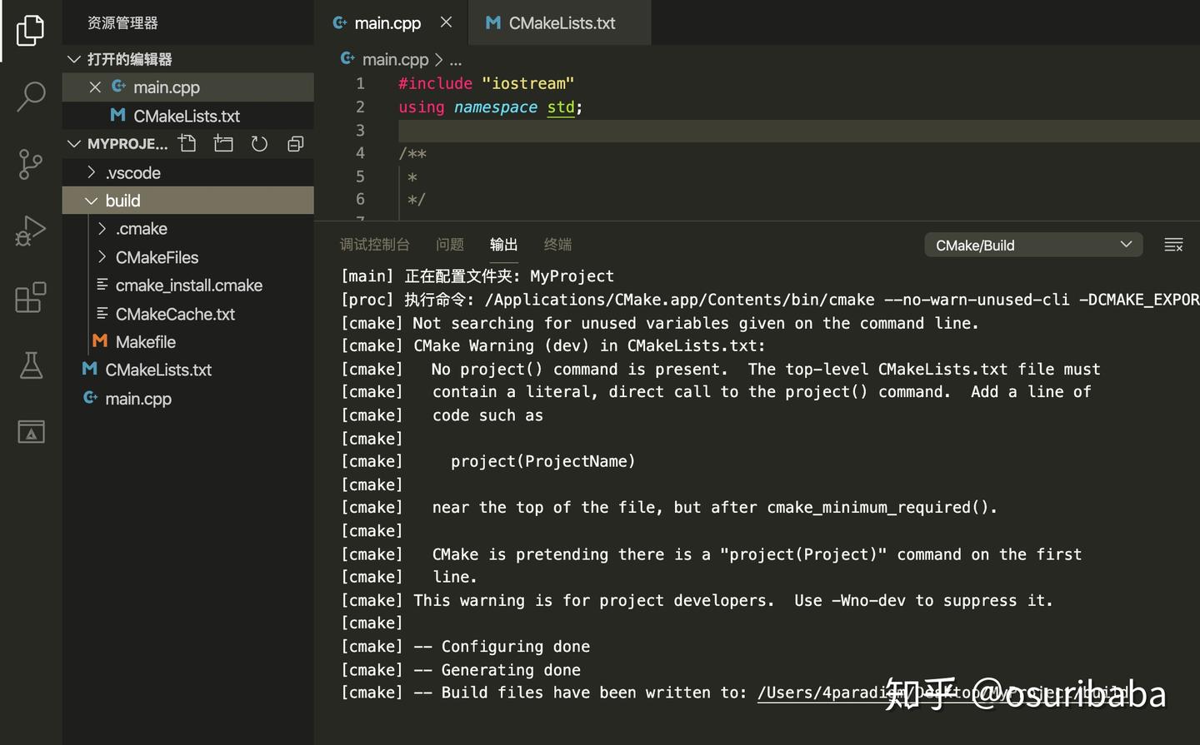Toggle the Explorer sidebar visibility
The width and height of the screenshot is (1200, 745).
(x=31, y=30)
